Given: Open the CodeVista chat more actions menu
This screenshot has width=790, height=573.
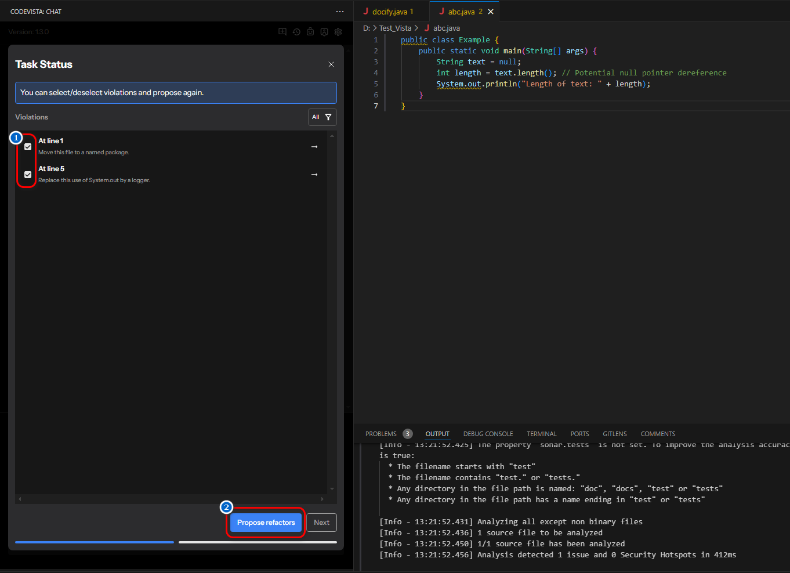Looking at the screenshot, I should coord(340,12).
